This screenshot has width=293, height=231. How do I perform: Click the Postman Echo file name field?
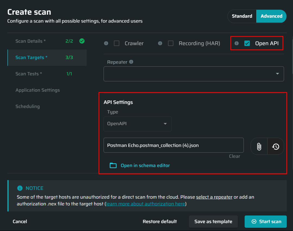point(174,145)
